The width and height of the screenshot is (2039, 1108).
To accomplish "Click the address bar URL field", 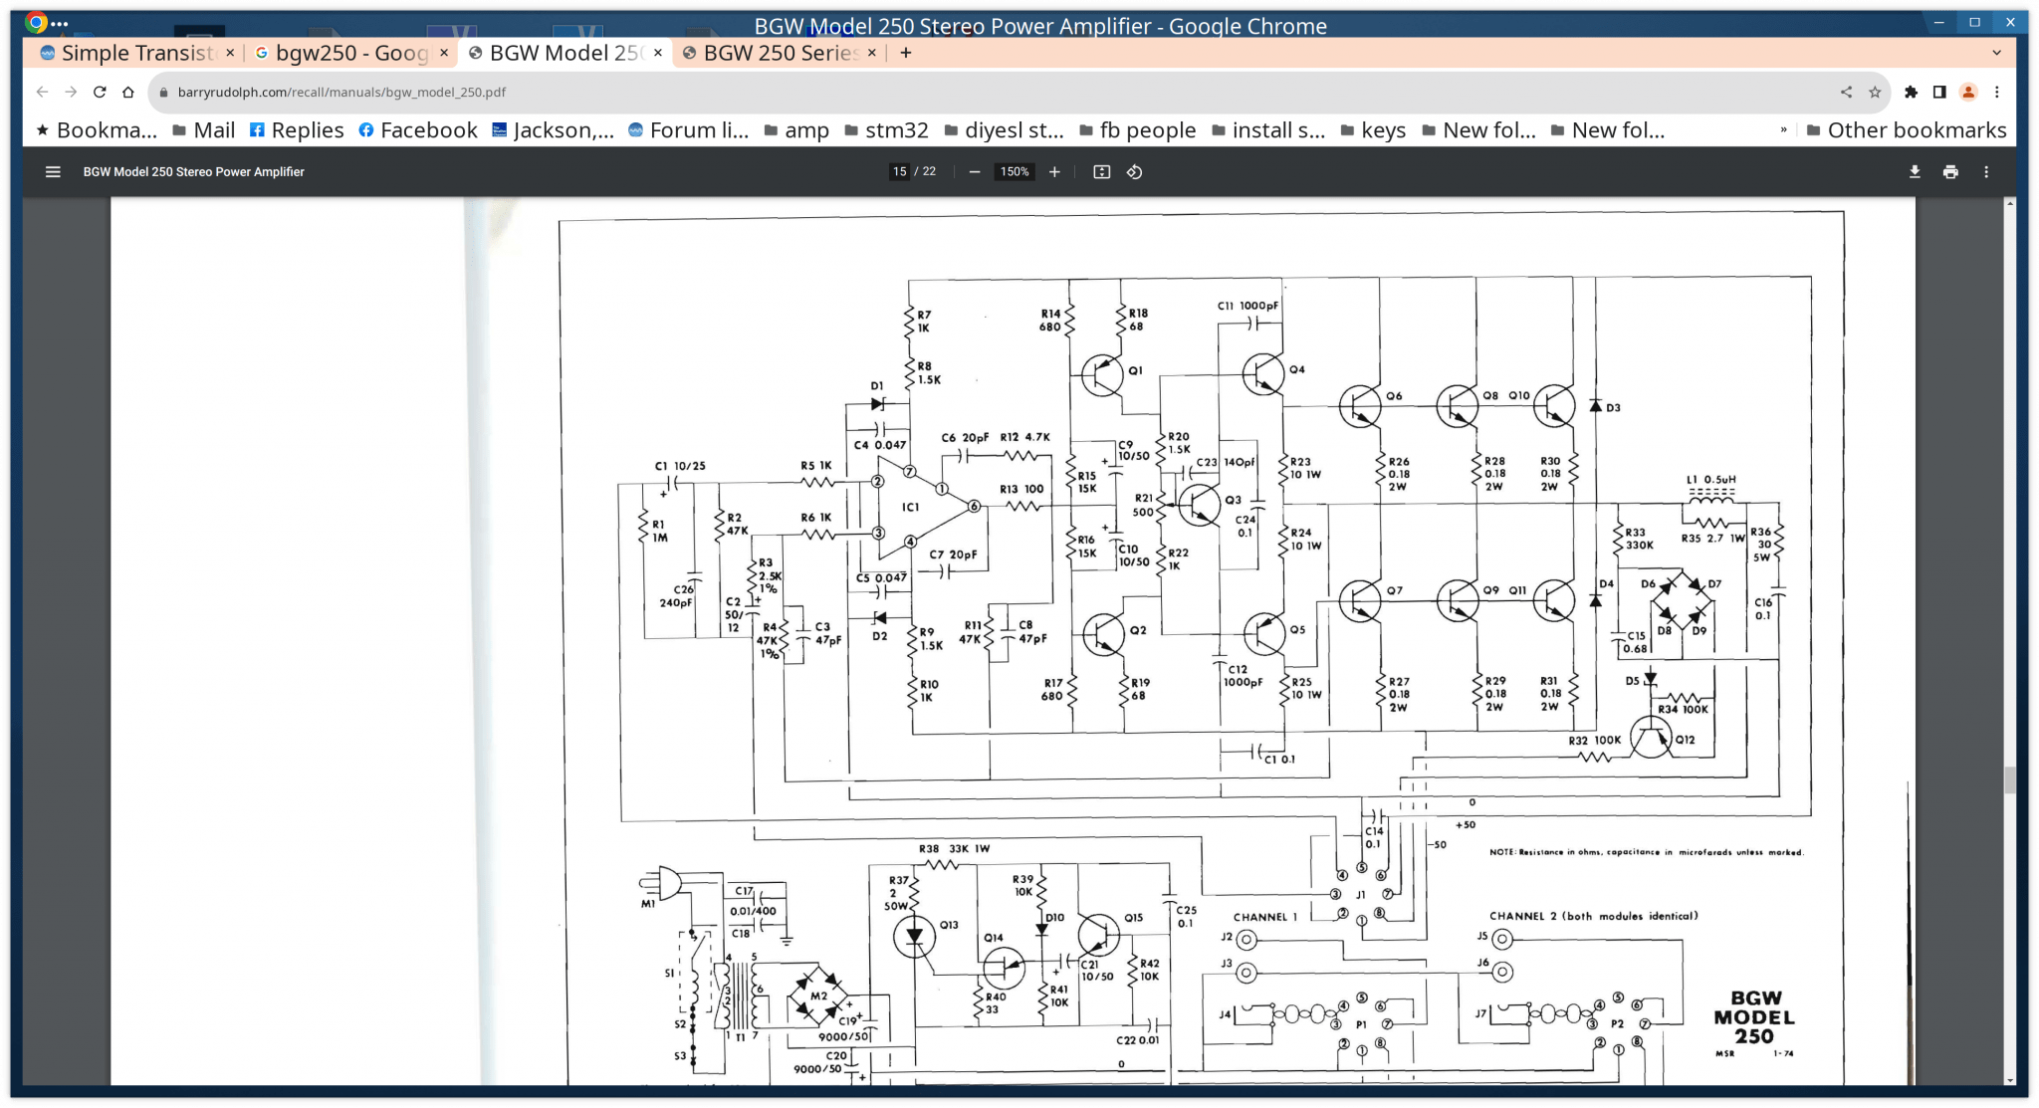I will [996, 92].
